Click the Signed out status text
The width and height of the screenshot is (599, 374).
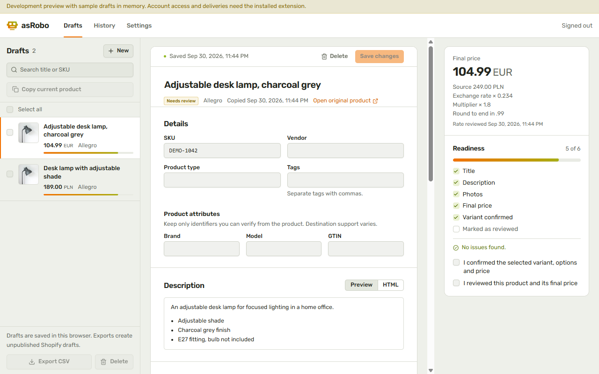577,26
